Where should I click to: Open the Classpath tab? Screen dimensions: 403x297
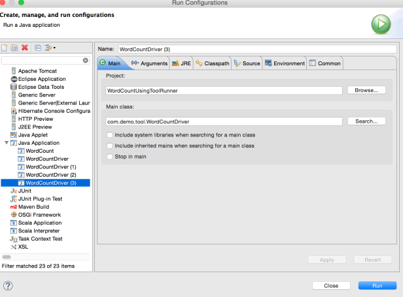tap(211, 63)
